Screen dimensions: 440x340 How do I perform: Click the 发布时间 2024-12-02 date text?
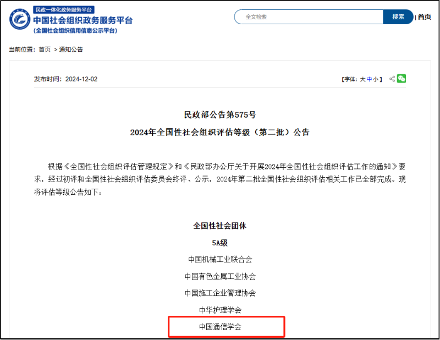click(65, 79)
